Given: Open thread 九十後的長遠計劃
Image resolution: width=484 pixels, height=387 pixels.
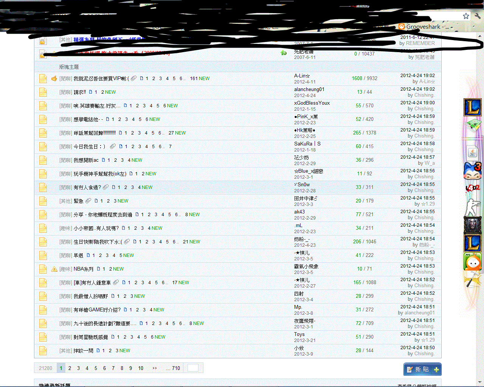Looking at the screenshot, I should [x=104, y=324].
